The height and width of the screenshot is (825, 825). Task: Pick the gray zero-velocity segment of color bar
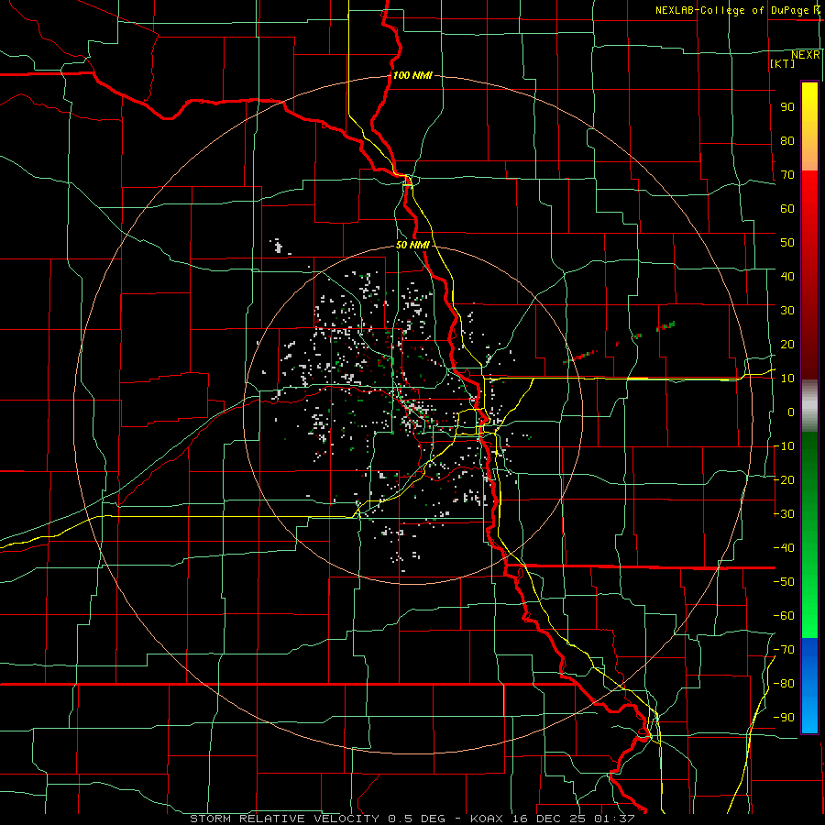809,406
